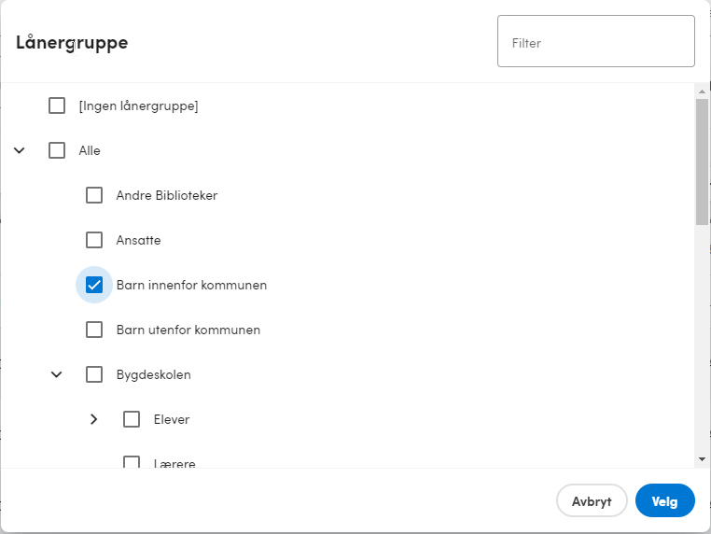Check the Lærere checkbox
The height and width of the screenshot is (534, 711).
click(132, 462)
